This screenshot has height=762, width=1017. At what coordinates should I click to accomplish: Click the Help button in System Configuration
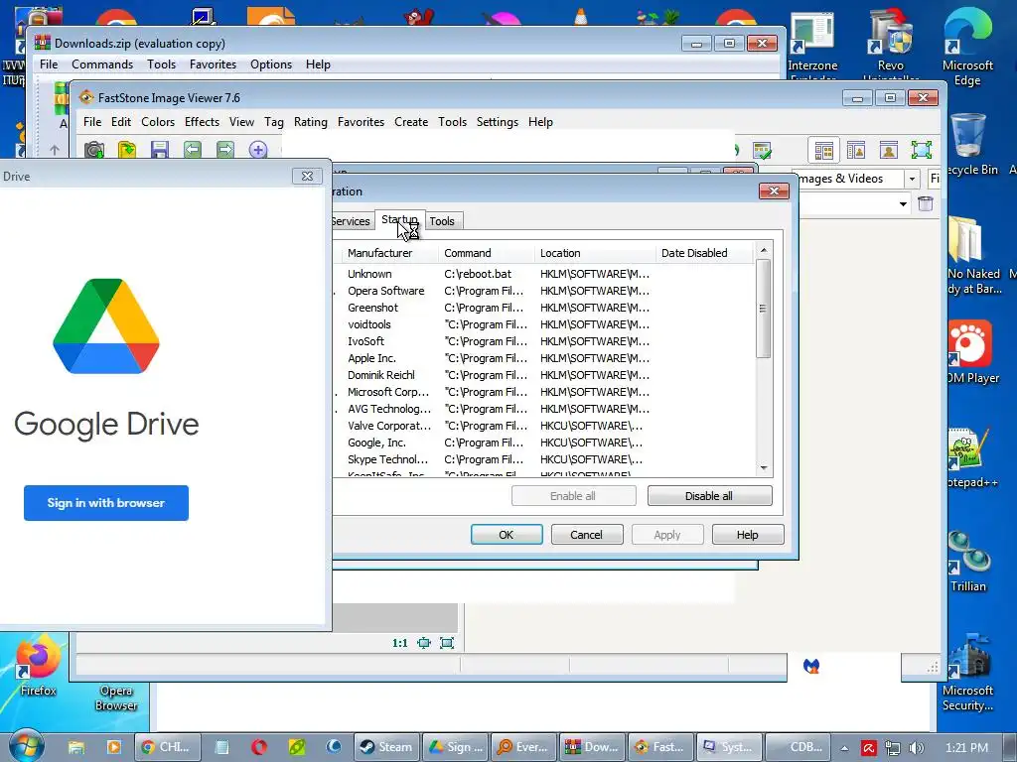click(748, 535)
